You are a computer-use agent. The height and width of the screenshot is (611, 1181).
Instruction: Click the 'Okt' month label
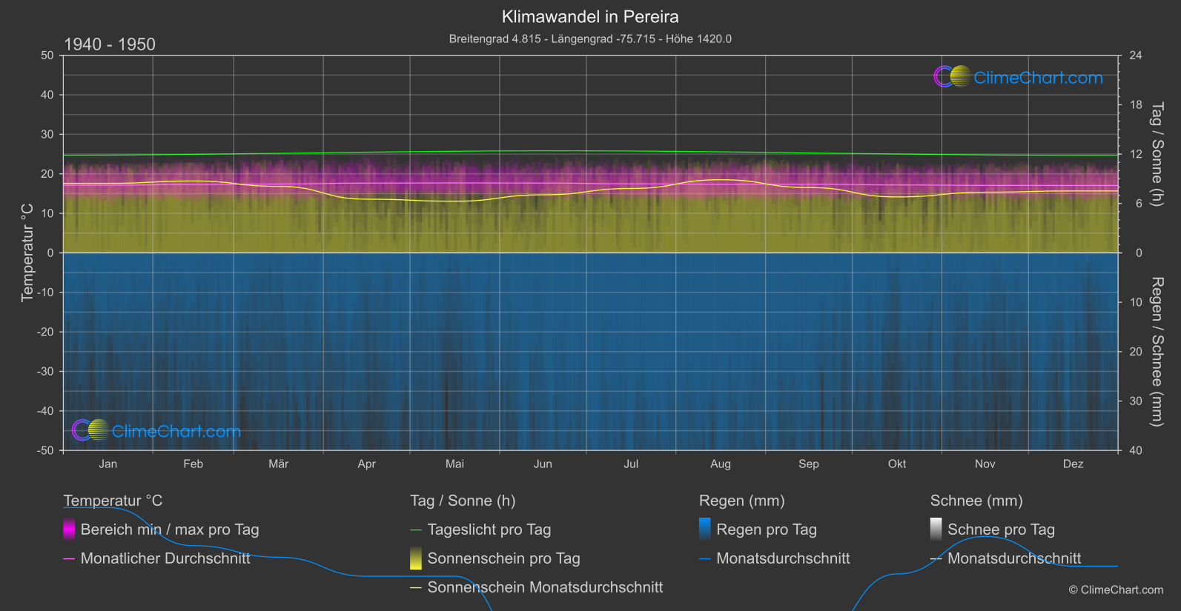897,464
